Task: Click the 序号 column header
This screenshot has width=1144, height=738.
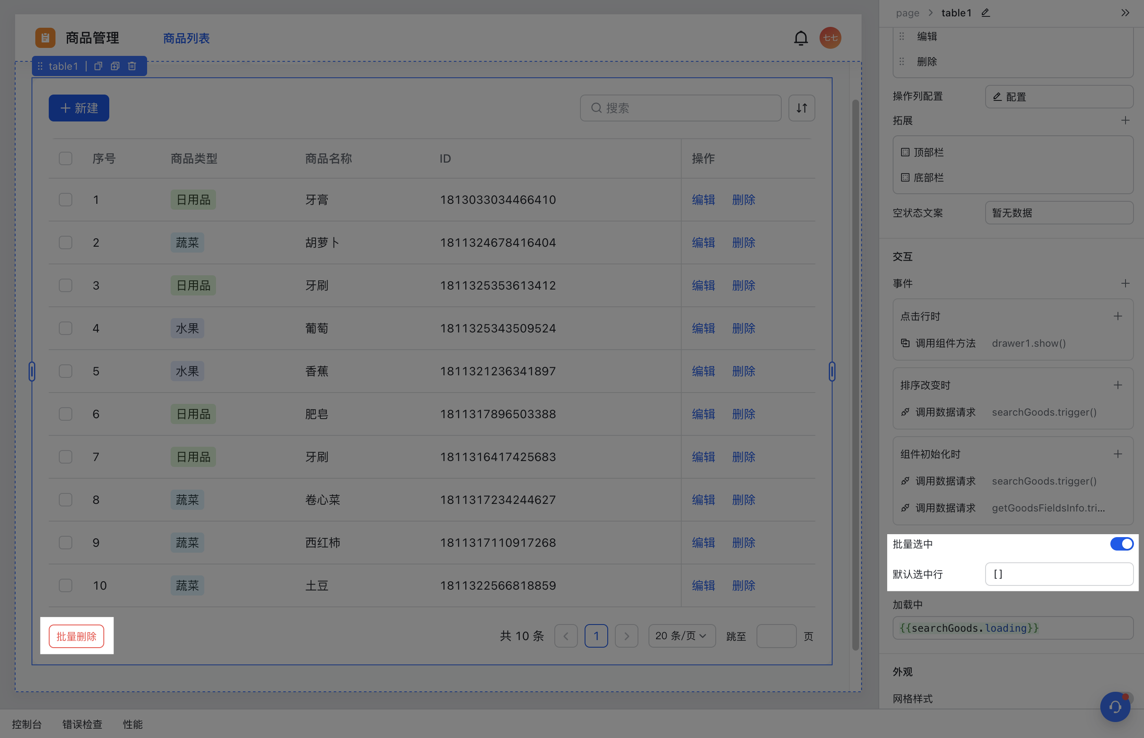Action: tap(104, 158)
